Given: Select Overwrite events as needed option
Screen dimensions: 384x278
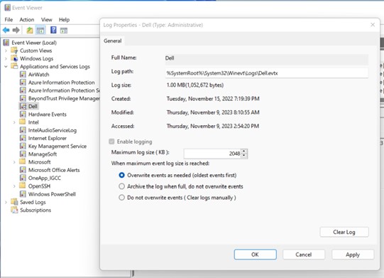Looking at the screenshot, I should 121,175.
